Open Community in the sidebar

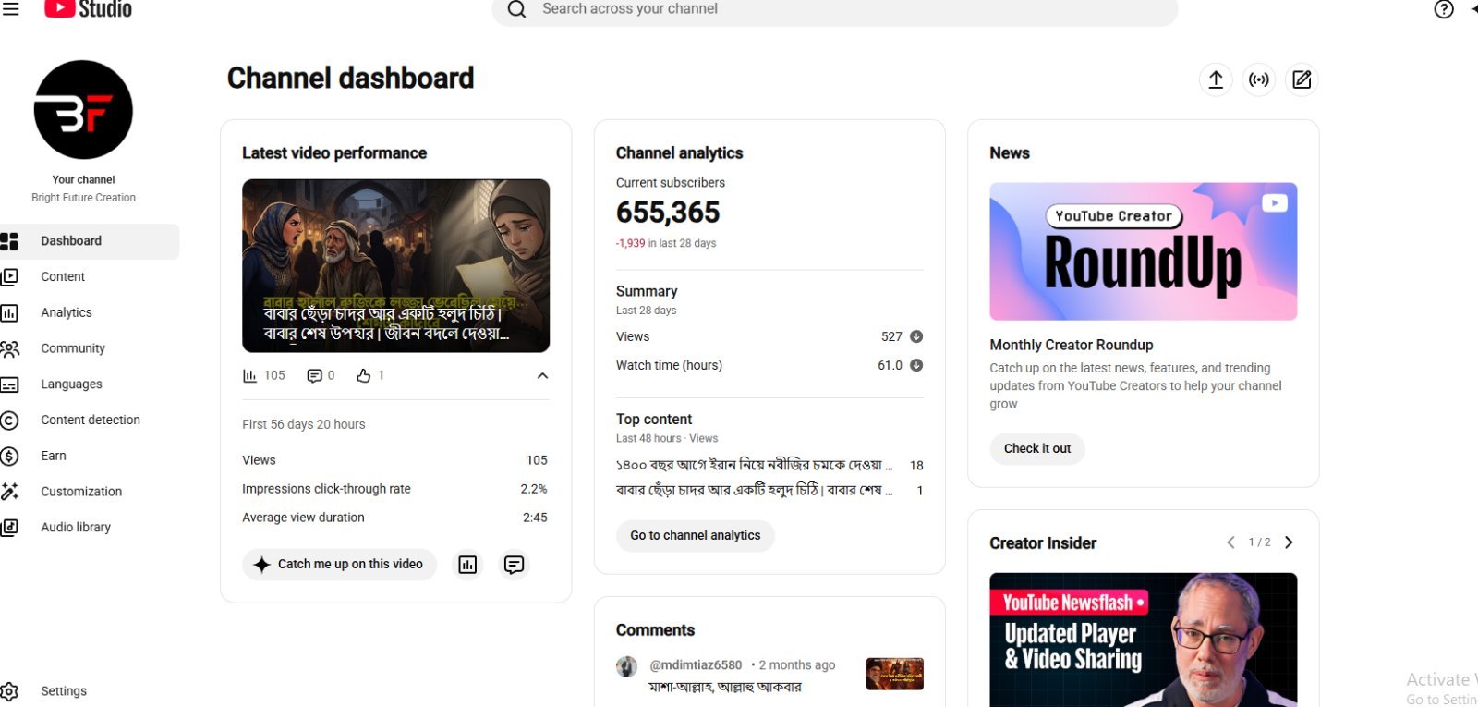click(x=90, y=348)
